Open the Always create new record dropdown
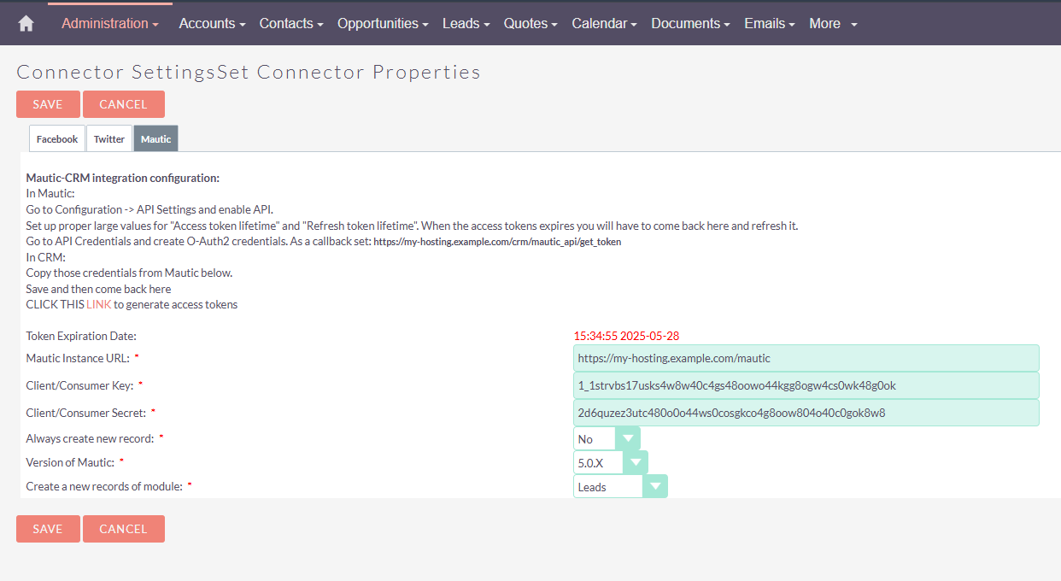The height and width of the screenshot is (581, 1061). (607, 439)
